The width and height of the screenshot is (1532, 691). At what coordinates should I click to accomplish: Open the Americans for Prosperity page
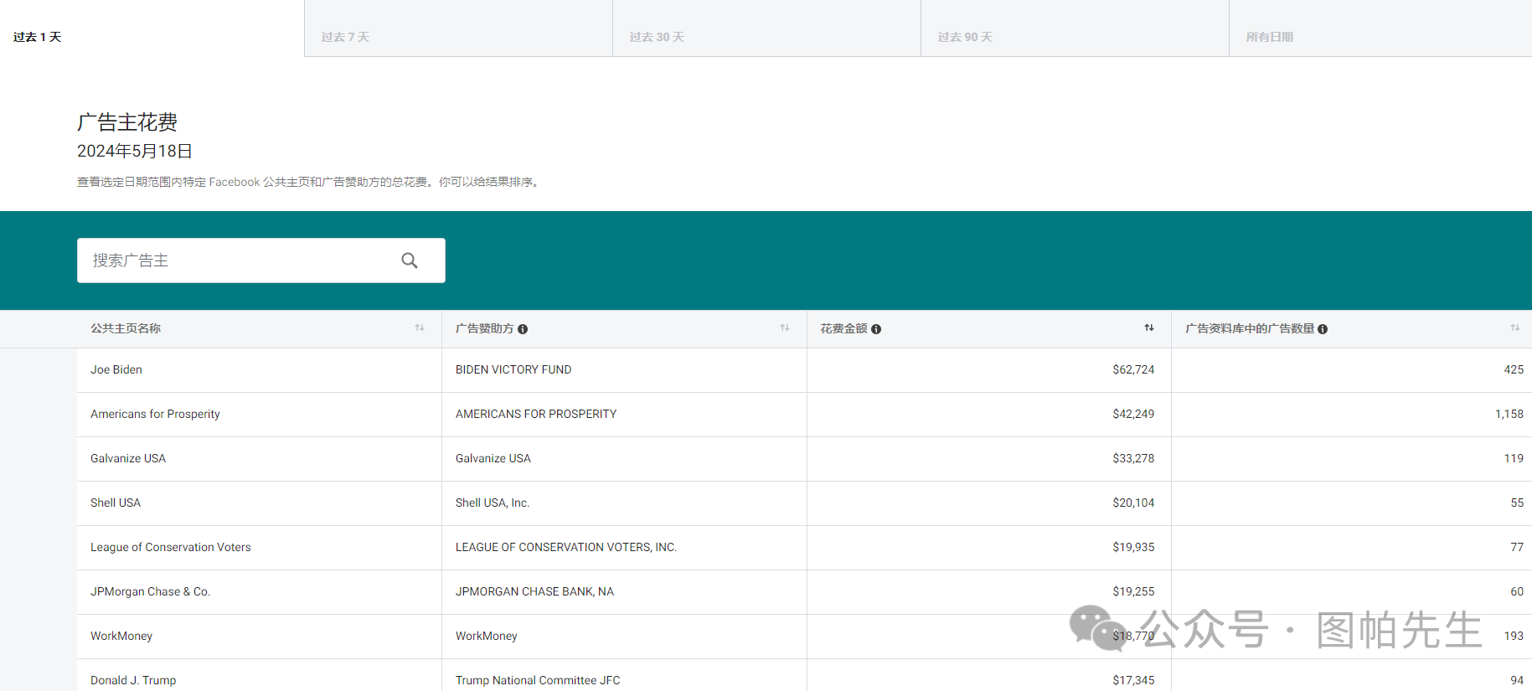(155, 414)
